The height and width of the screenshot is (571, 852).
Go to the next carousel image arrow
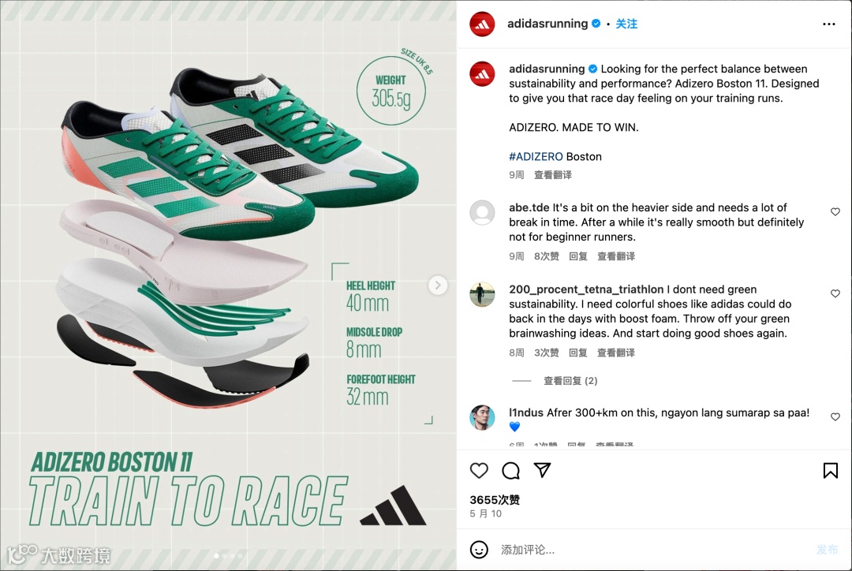pyautogui.click(x=438, y=285)
